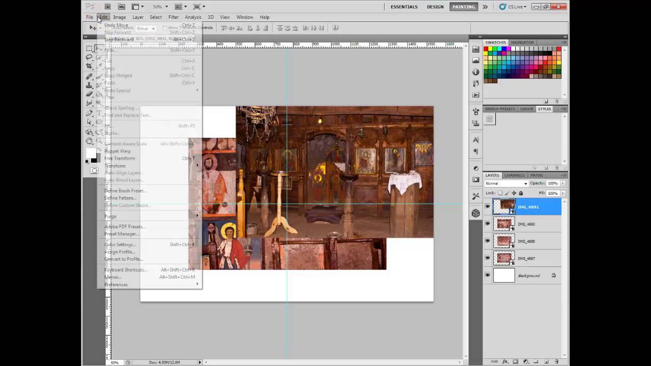Select the Healing Brush tool
Viewport: 651px width, 366px height.
click(90, 76)
